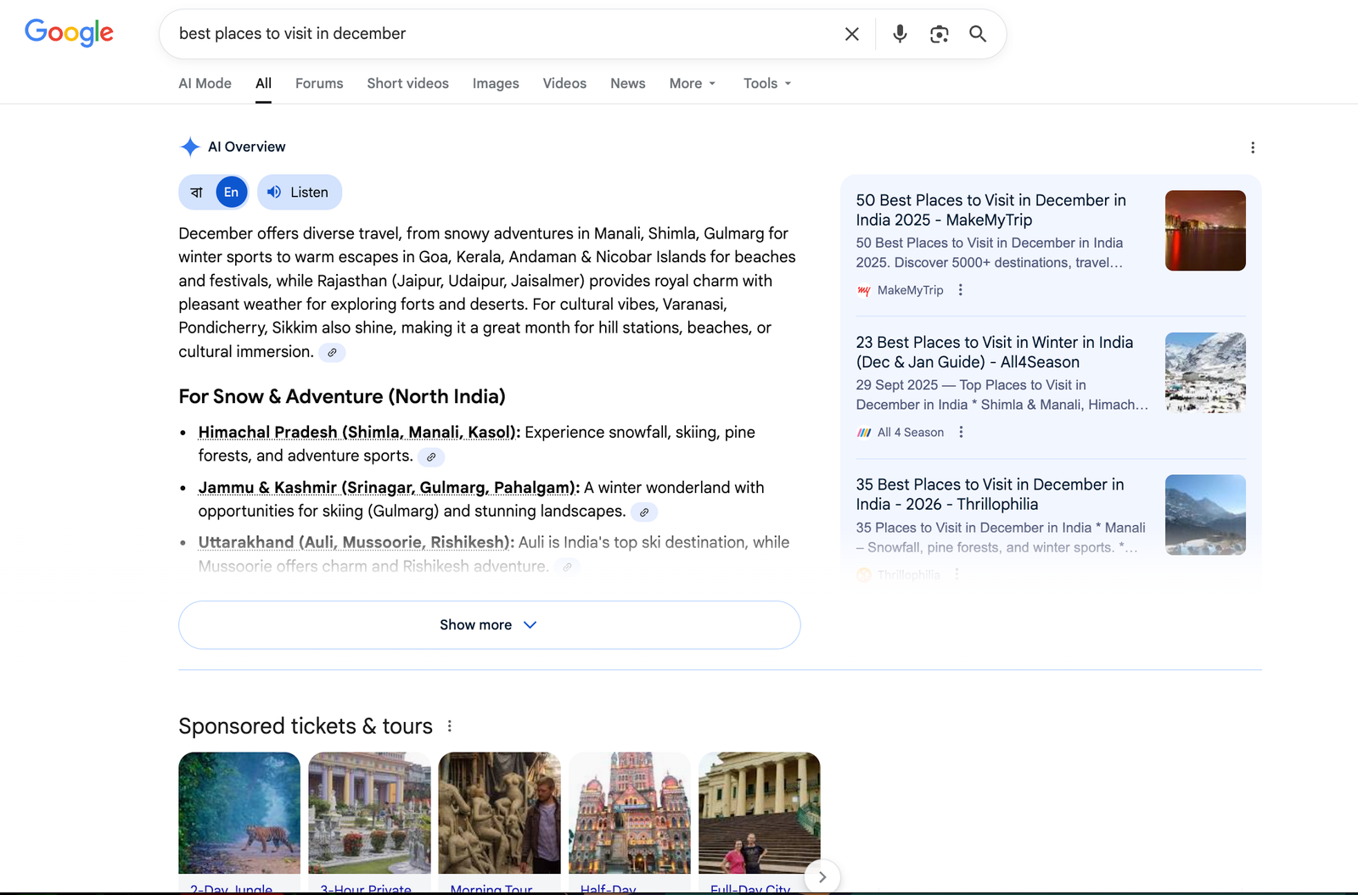Open options via three-dot icon next to MakeMyTrip
The image size is (1358, 895).
[x=960, y=289]
